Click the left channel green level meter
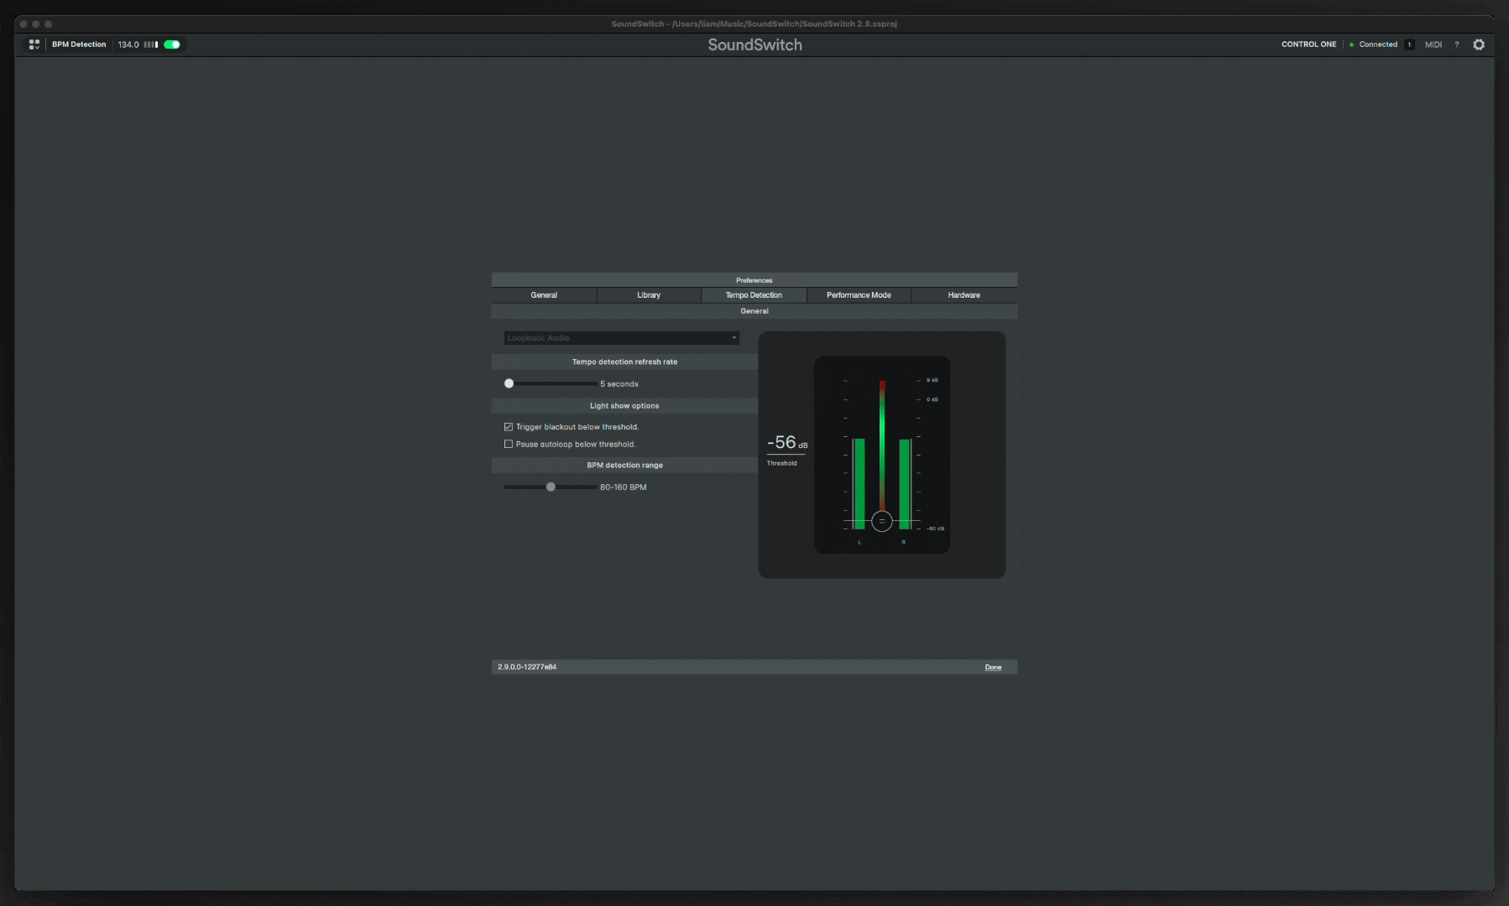The image size is (1509, 906). click(x=859, y=484)
